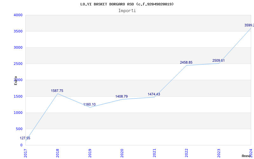Click the y-axis value 0
Image resolution: width=254 pixels, height=159 pixels.
tap(21, 145)
